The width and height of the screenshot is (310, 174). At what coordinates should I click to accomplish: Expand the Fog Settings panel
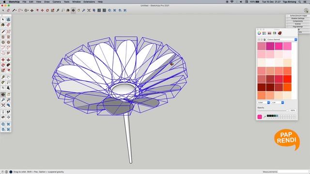coord(298,27)
